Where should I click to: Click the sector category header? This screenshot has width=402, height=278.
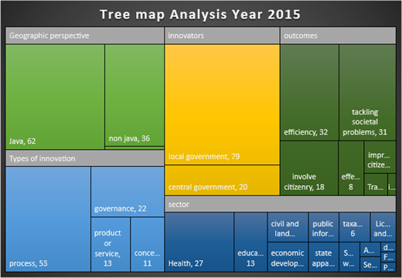[281, 204]
